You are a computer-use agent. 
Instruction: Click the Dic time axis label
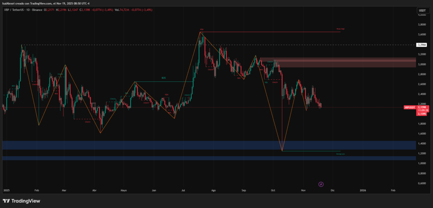coord(332,190)
